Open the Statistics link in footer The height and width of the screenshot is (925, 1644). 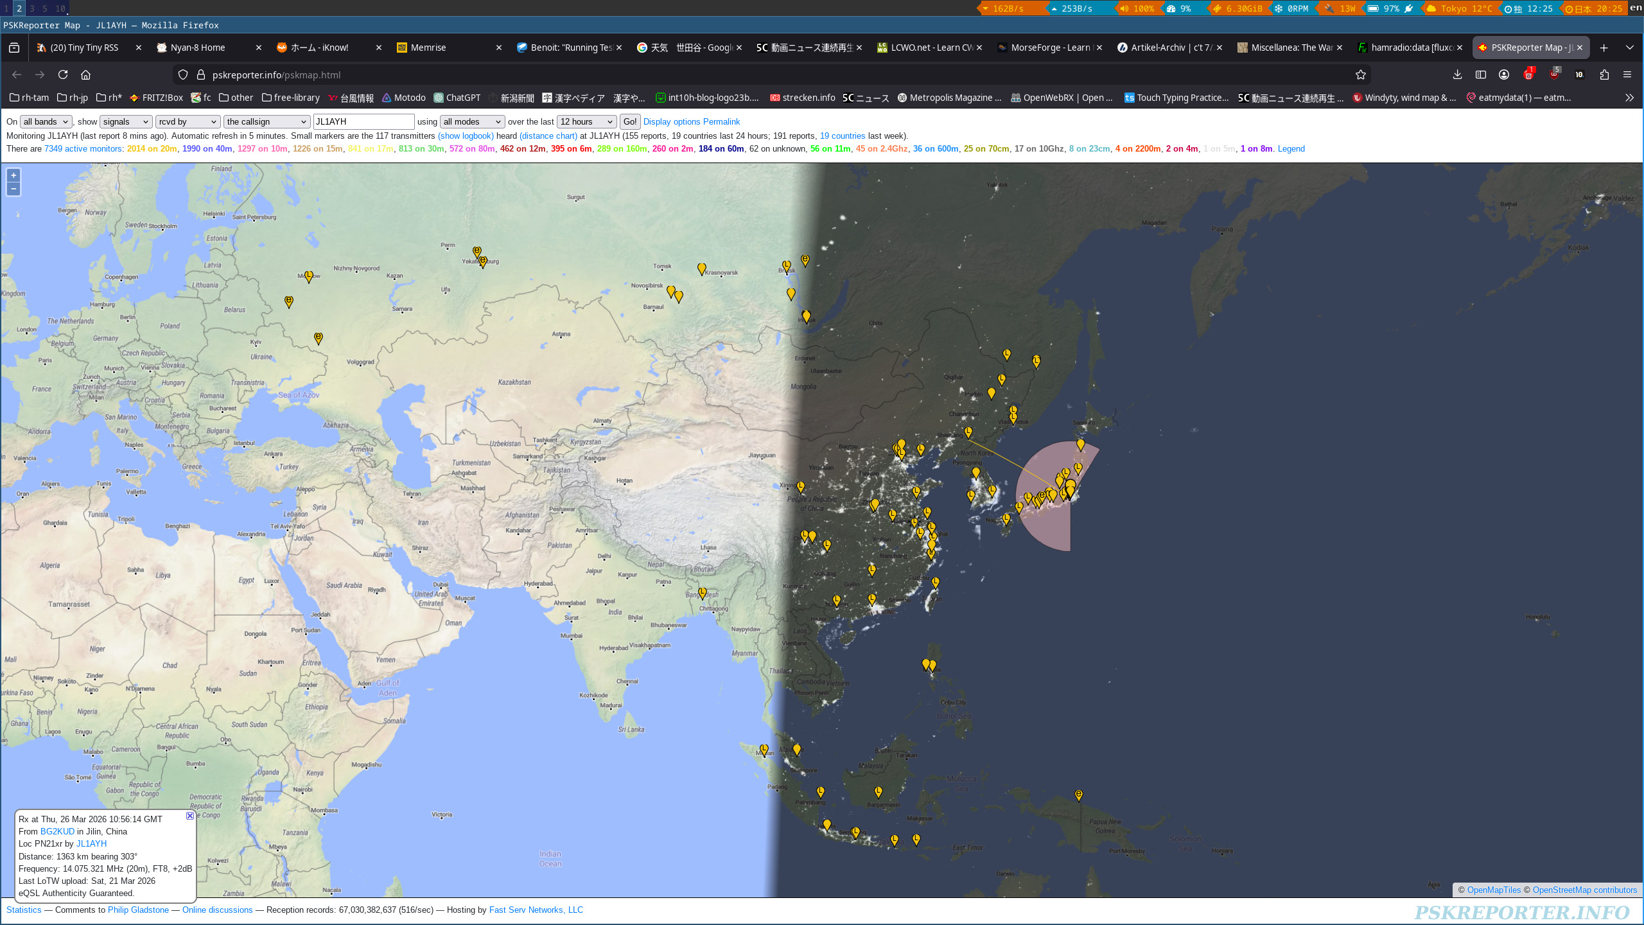click(24, 910)
